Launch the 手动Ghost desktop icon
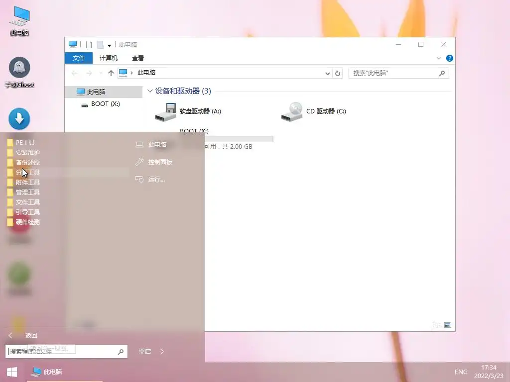 (19, 72)
